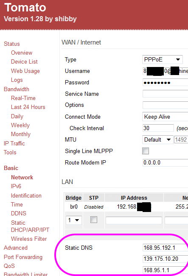Viewport: 188px width, 276px height.
Task: Open the QoS section
Action: coord(9,266)
